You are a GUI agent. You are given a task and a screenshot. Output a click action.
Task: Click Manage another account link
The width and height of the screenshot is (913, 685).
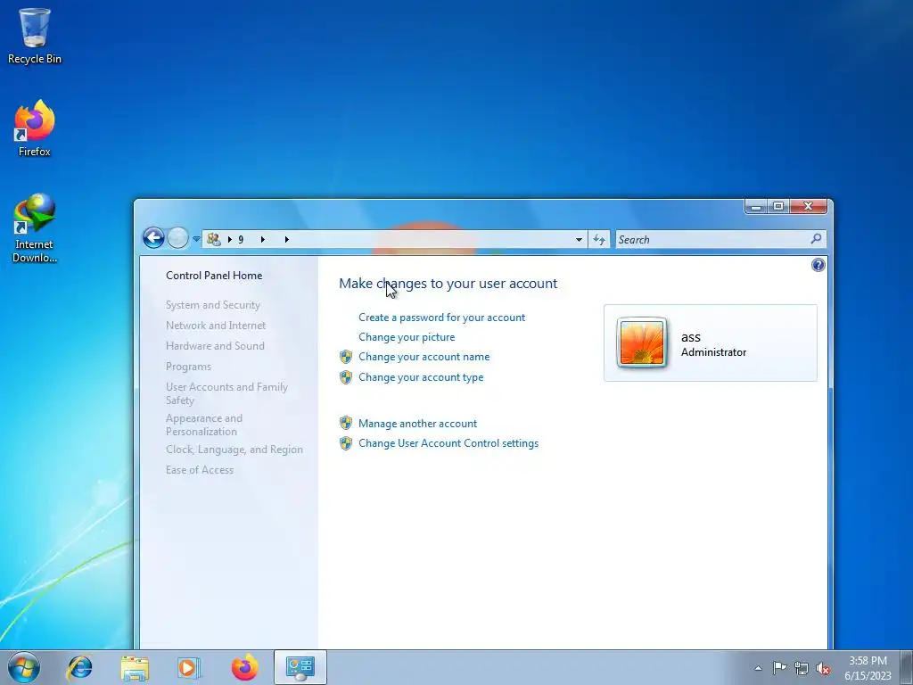tap(417, 424)
